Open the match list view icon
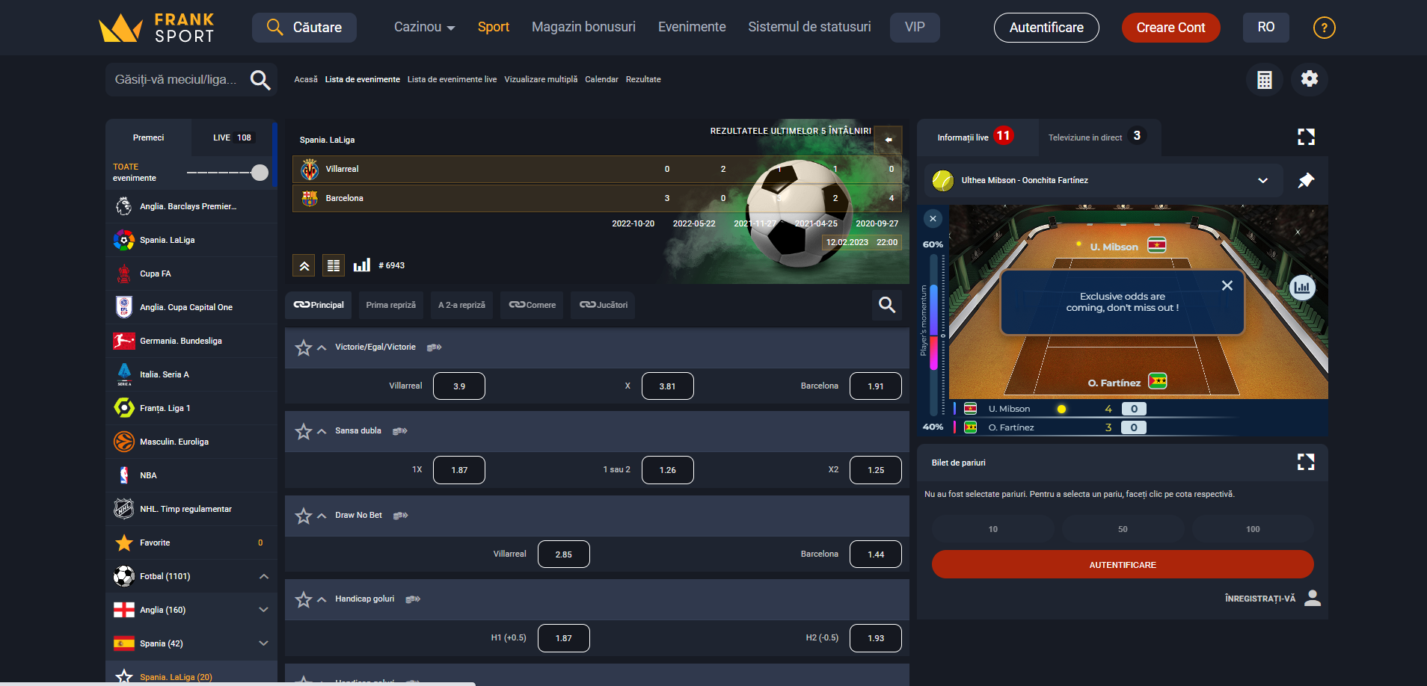This screenshot has width=1427, height=686. [x=334, y=265]
